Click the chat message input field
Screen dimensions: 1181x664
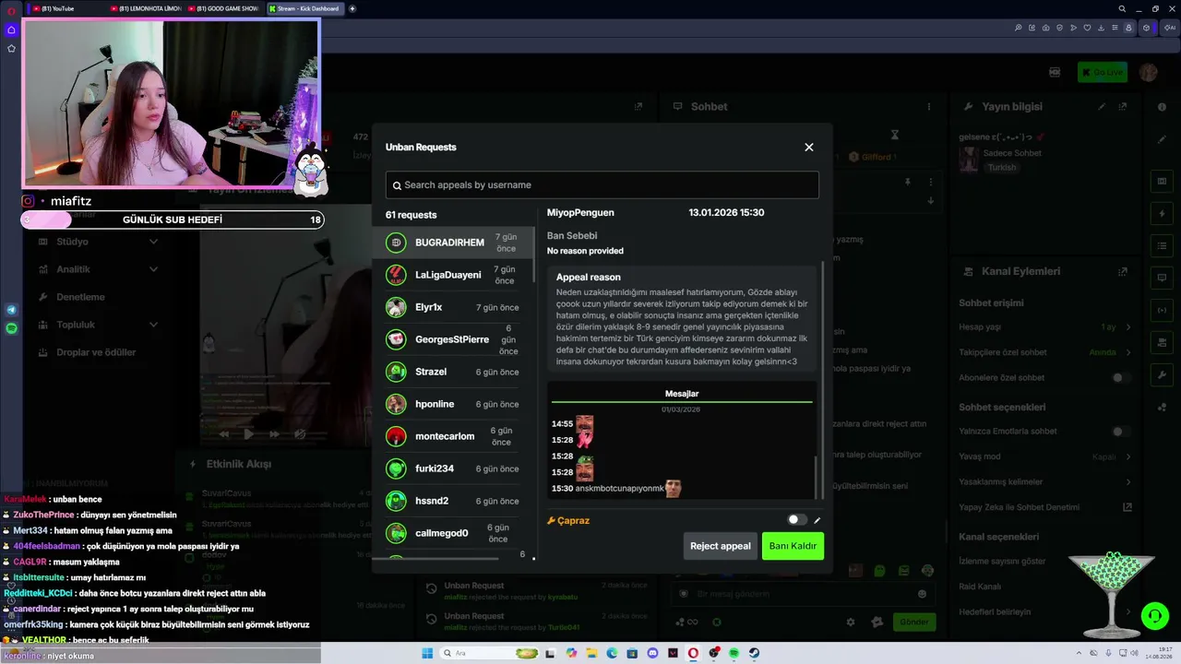(x=803, y=594)
